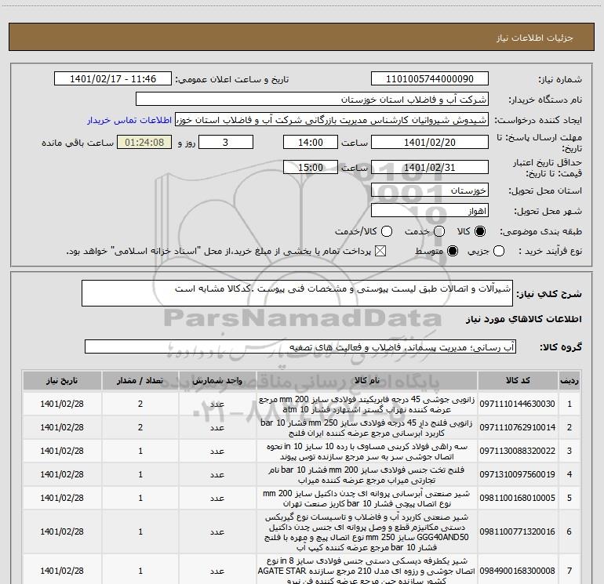
Task: Click product code 0971110144630030
Action: pyautogui.click(x=518, y=404)
